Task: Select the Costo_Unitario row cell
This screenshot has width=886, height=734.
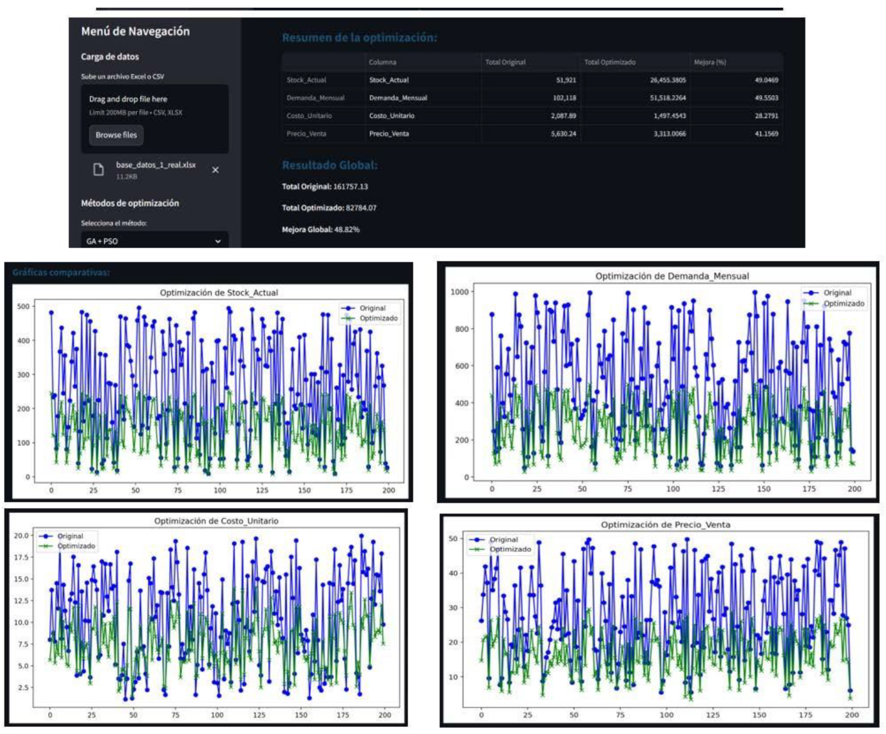Action: point(391,116)
